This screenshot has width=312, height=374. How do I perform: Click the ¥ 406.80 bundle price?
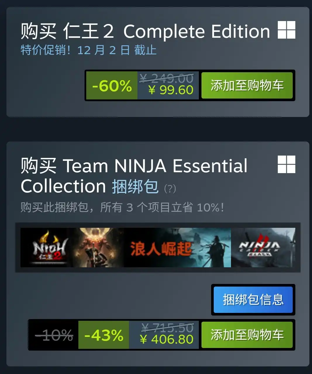pos(166,339)
